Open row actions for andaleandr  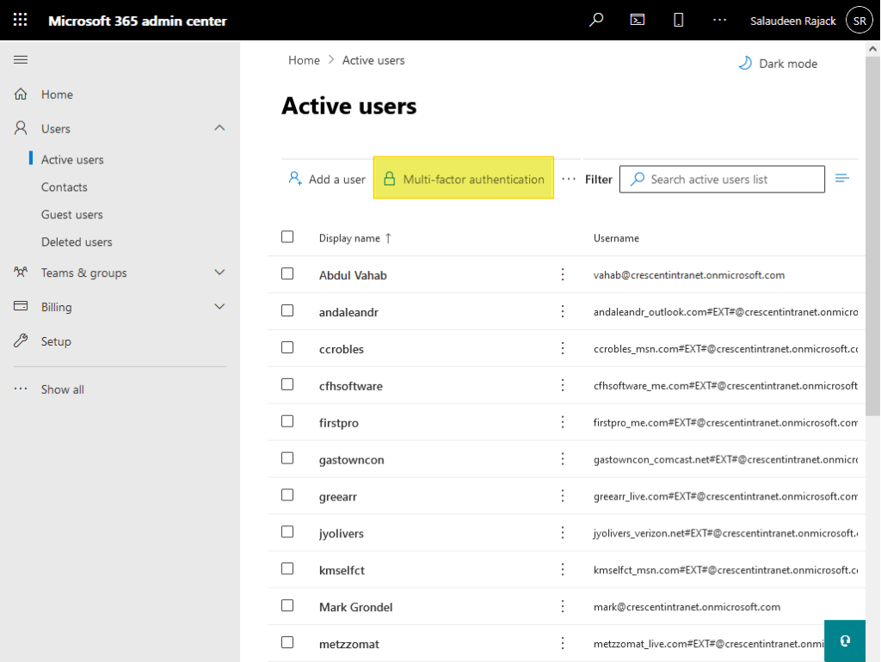click(563, 311)
